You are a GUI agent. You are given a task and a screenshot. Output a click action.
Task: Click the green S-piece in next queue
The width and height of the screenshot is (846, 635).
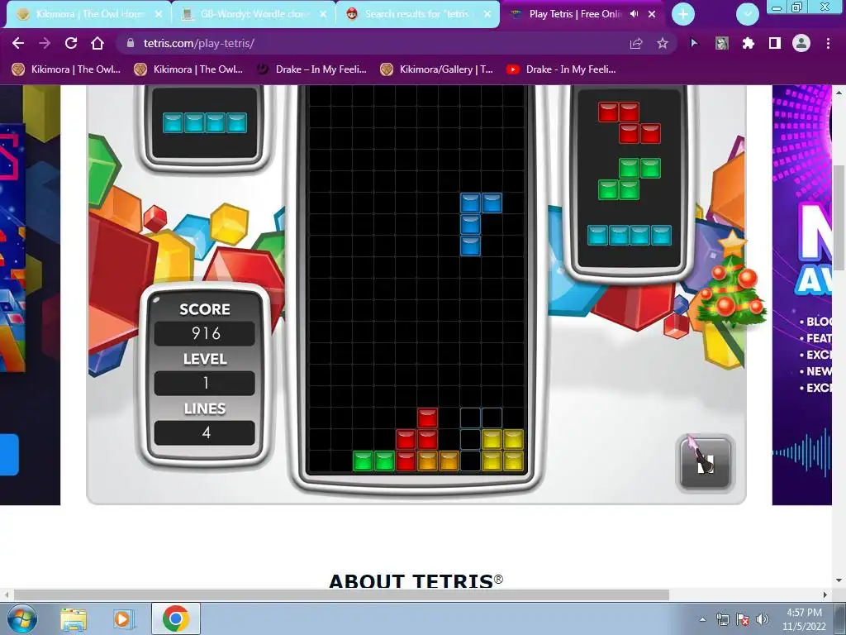[629, 179]
